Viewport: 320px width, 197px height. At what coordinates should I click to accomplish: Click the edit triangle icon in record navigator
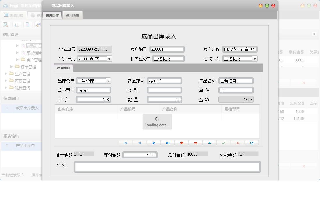point(209,143)
